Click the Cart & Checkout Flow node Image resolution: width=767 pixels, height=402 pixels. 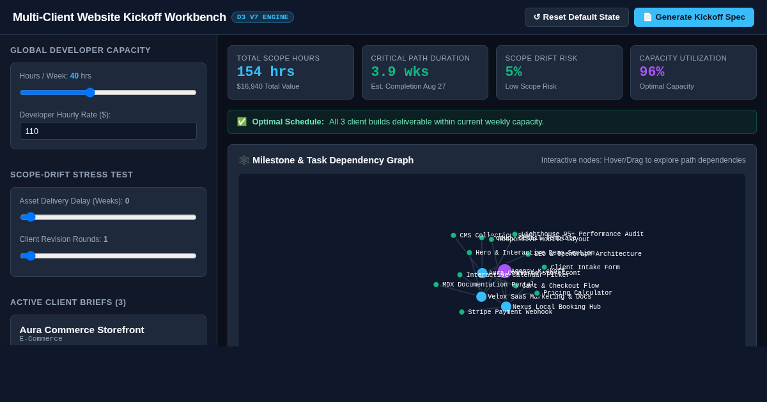pos(516,286)
